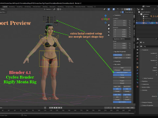Select Misc collection in outliner
Screen dimensions: 158x118
pos(146,16)
